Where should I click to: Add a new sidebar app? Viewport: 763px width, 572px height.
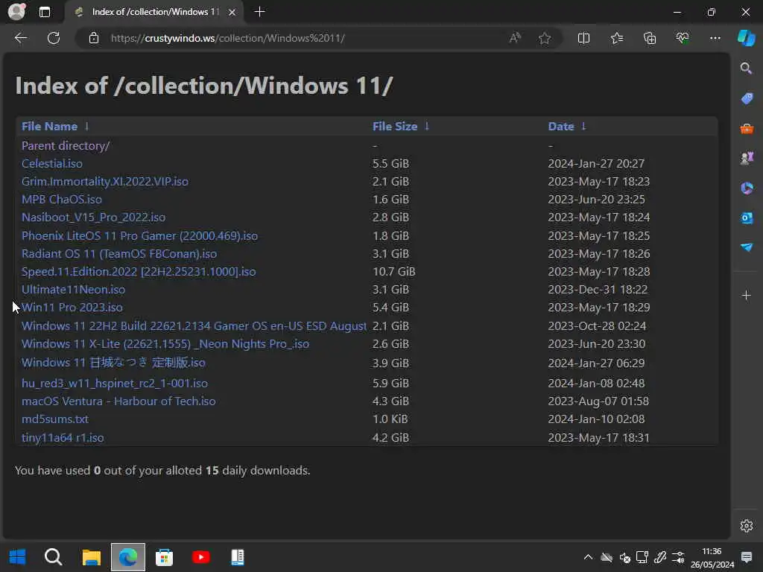point(747,295)
